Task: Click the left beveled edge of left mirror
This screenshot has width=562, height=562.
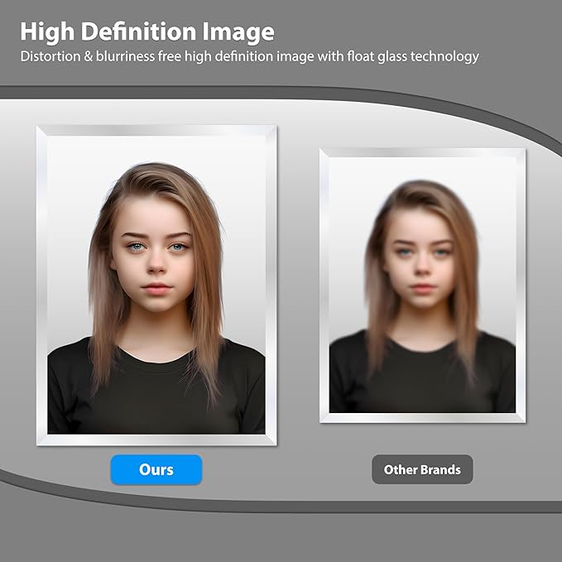Action: (41, 285)
